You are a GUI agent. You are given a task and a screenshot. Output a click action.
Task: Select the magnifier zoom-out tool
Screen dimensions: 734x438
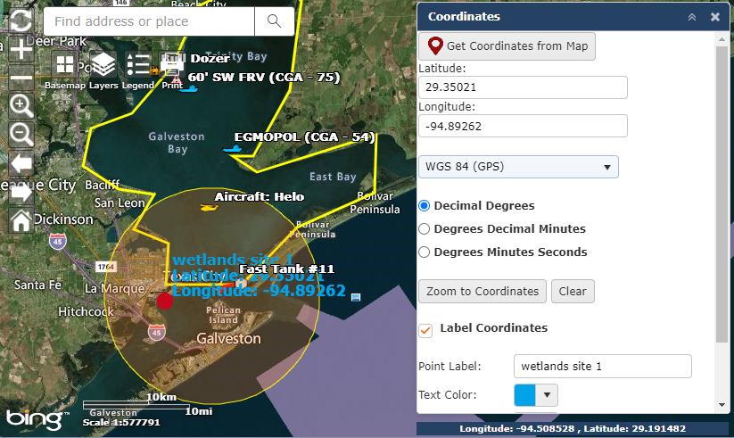tap(21, 135)
